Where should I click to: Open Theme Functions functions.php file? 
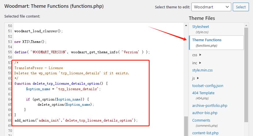[207, 40]
